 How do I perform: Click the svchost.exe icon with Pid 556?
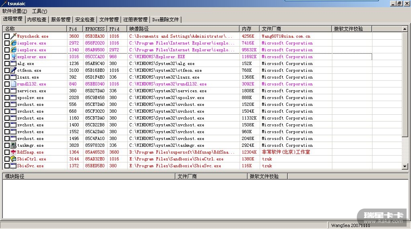point(13,104)
